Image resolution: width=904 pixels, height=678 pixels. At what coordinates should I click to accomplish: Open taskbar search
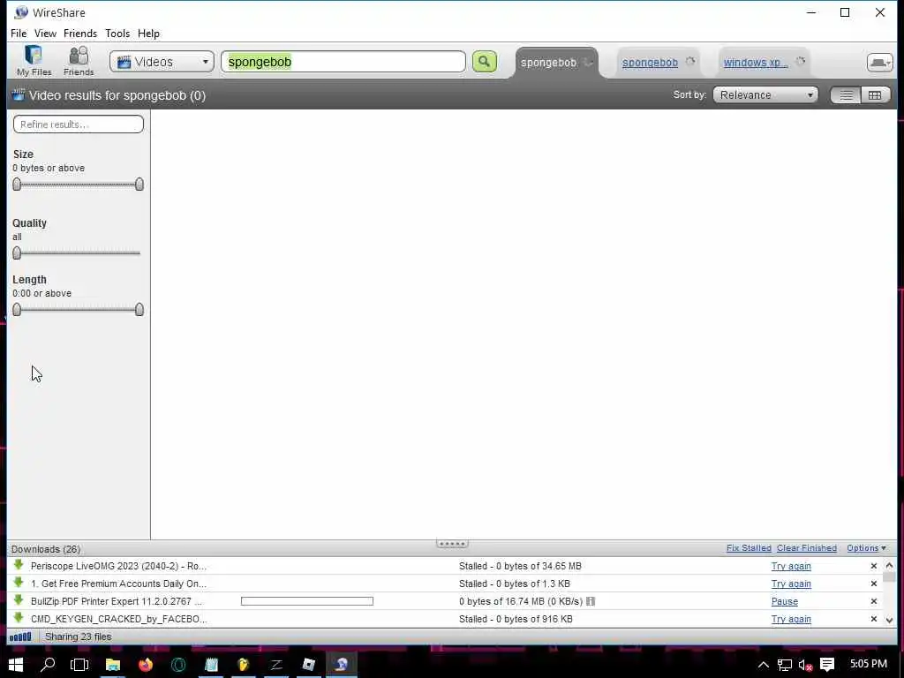pos(48,665)
